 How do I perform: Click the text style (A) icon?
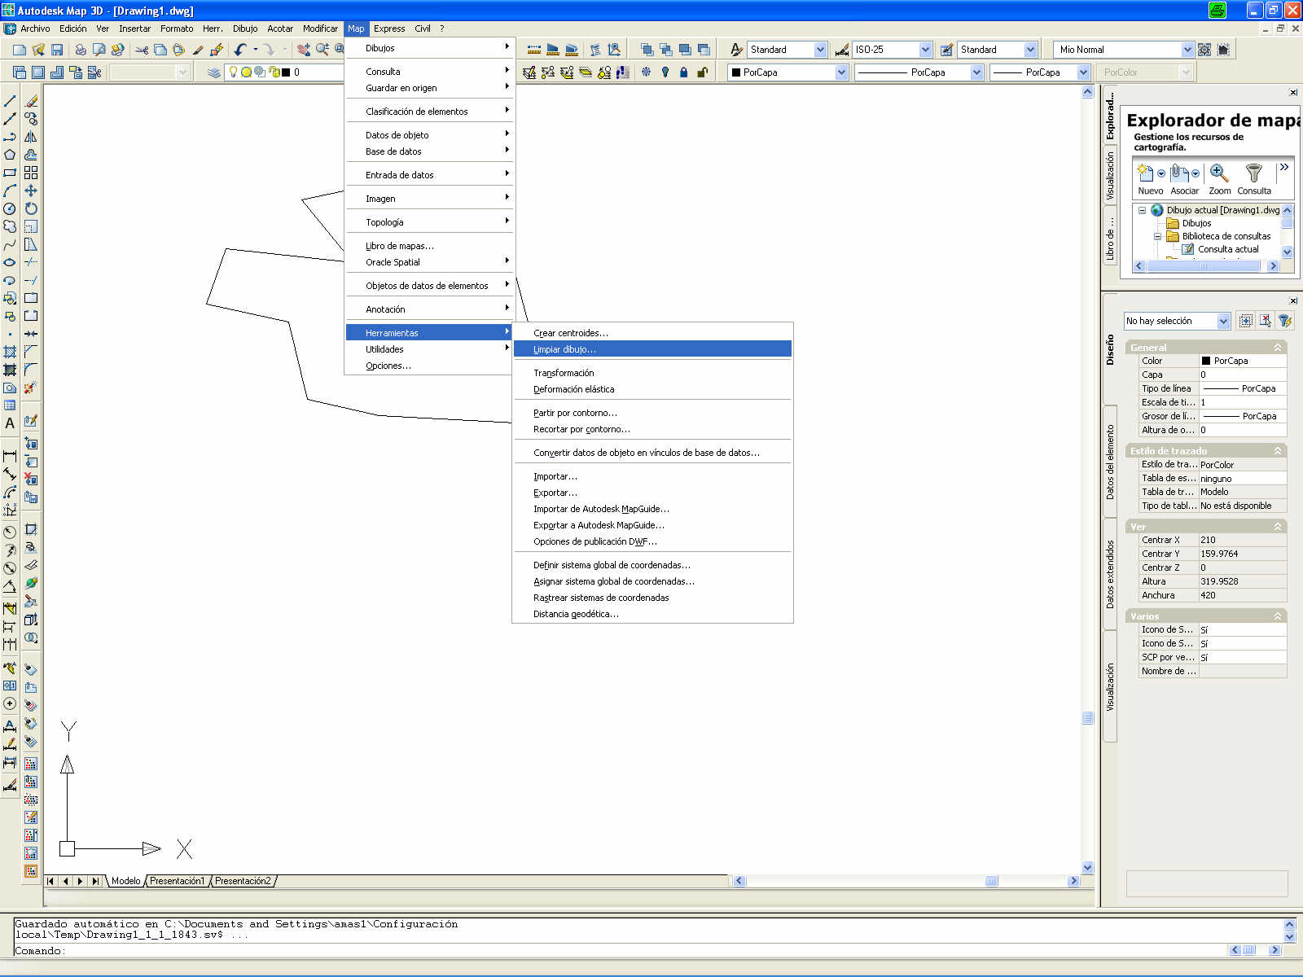[x=736, y=50]
